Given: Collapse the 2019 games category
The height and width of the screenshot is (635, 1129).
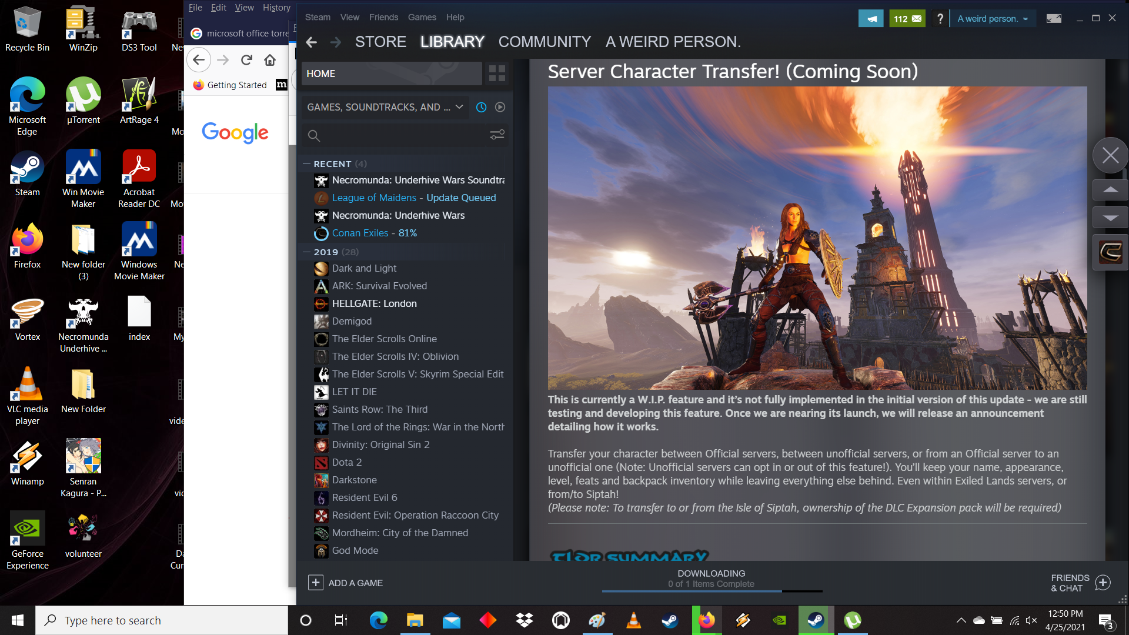Looking at the screenshot, I should tap(306, 252).
